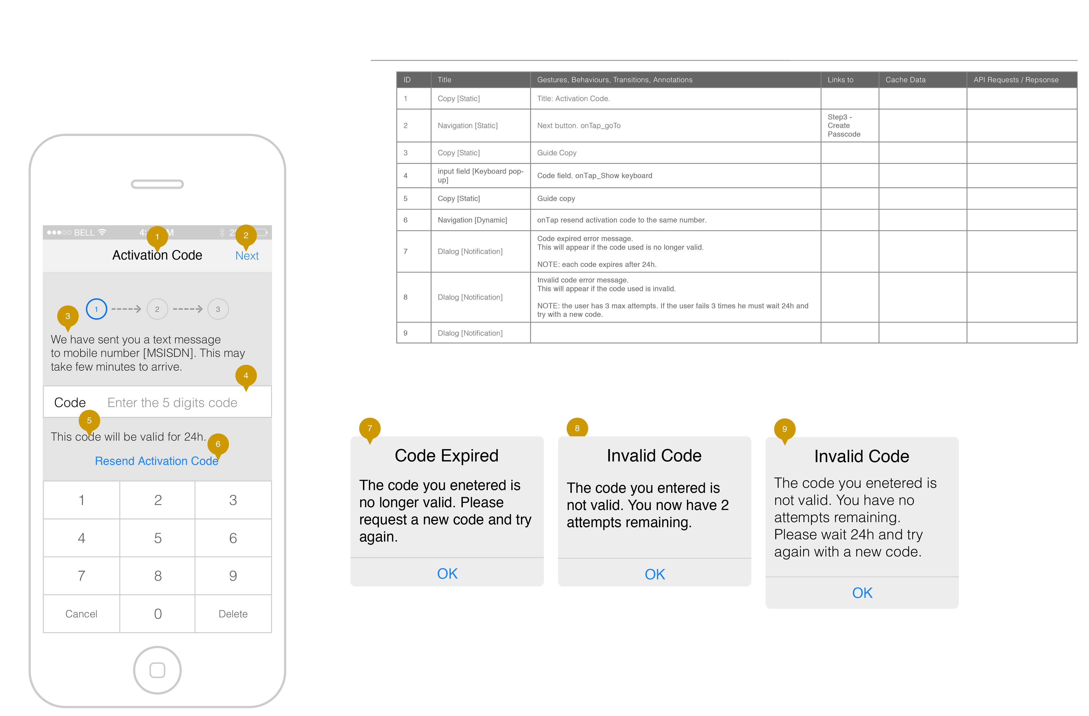1089x716 pixels.
Task: Click 'API Requests / Repsonse' header
Action: (x=1022, y=80)
